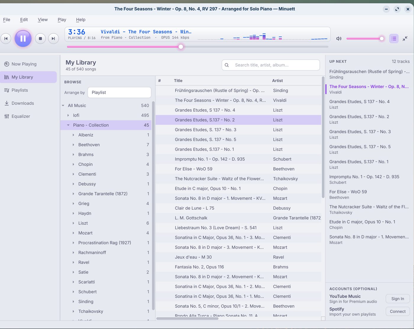
Task: Pause playback with the purple button
Action: (x=23, y=38)
